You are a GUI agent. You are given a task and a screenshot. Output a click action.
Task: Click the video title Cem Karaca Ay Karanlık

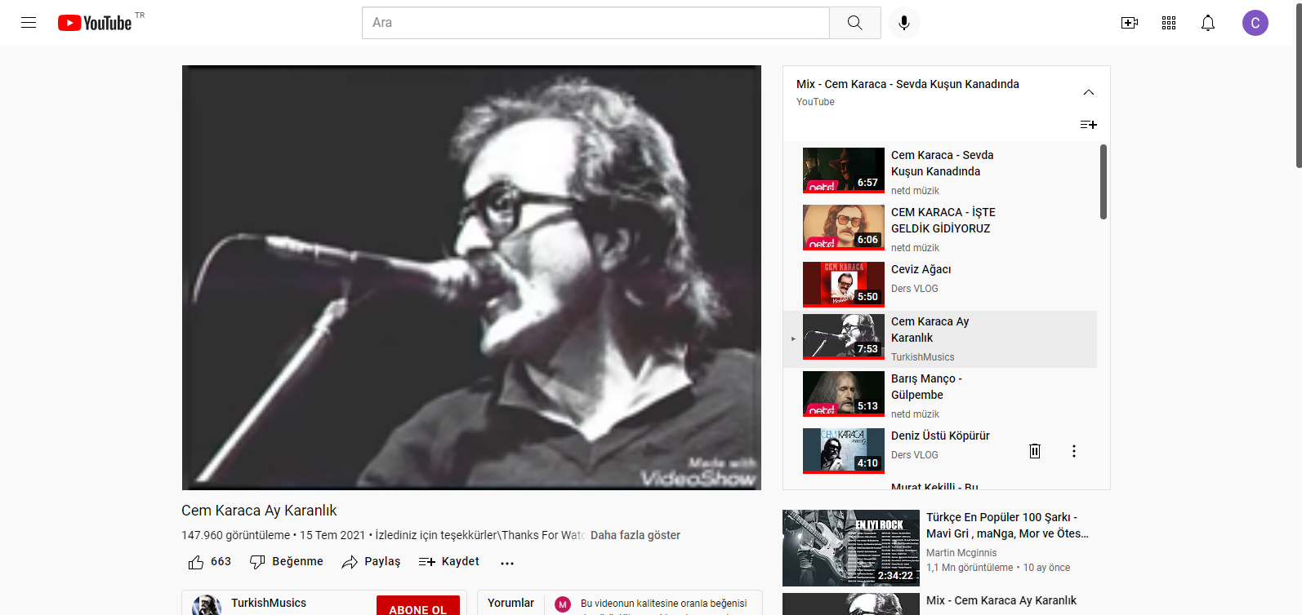259,511
